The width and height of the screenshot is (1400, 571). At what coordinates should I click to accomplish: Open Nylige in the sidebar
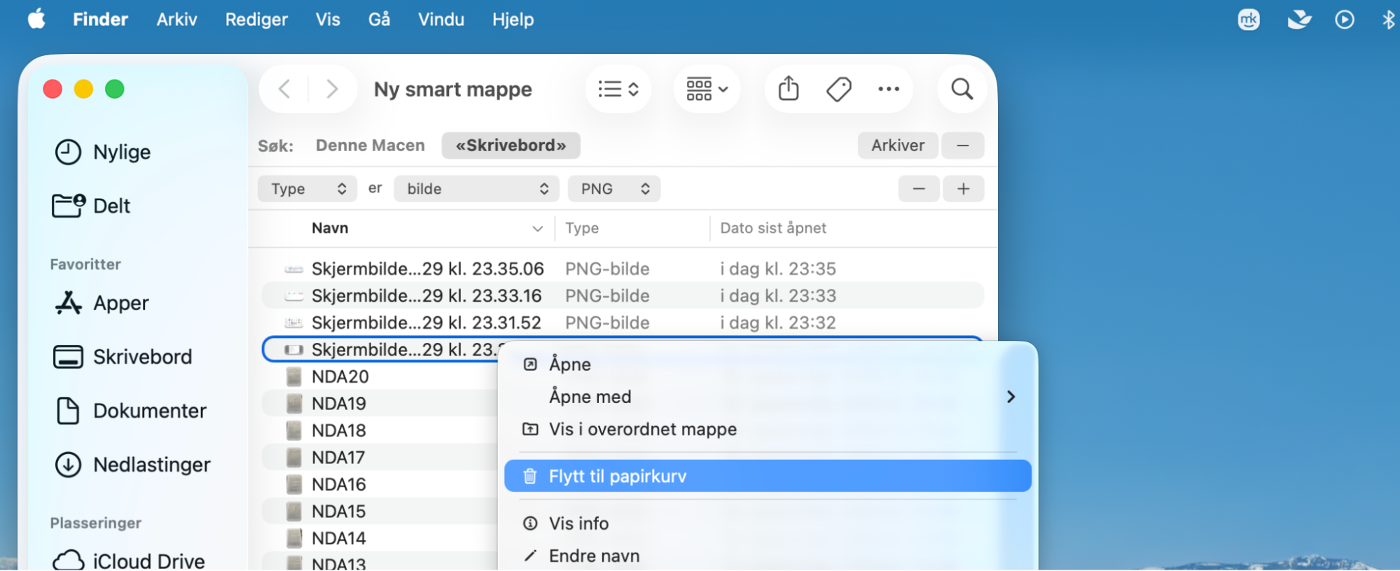click(103, 152)
